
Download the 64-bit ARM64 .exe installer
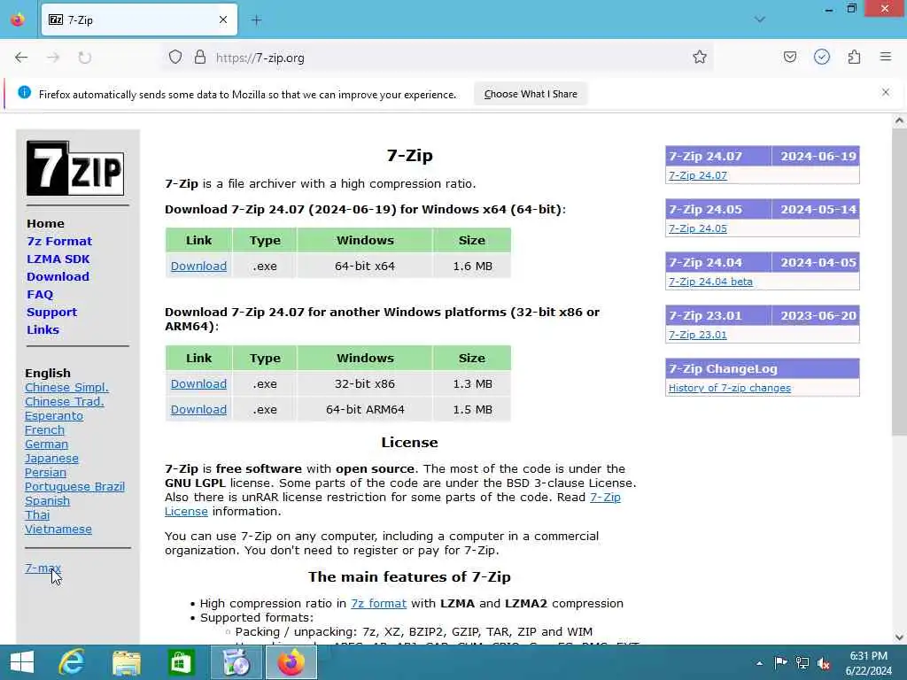pos(198,409)
